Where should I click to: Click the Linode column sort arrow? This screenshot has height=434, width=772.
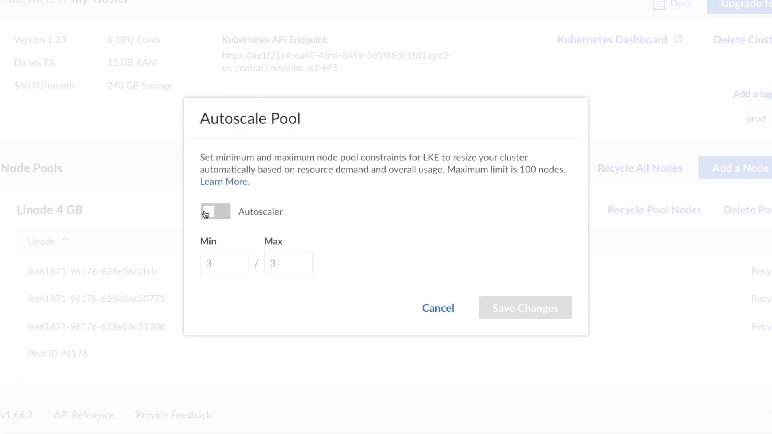click(65, 240)
